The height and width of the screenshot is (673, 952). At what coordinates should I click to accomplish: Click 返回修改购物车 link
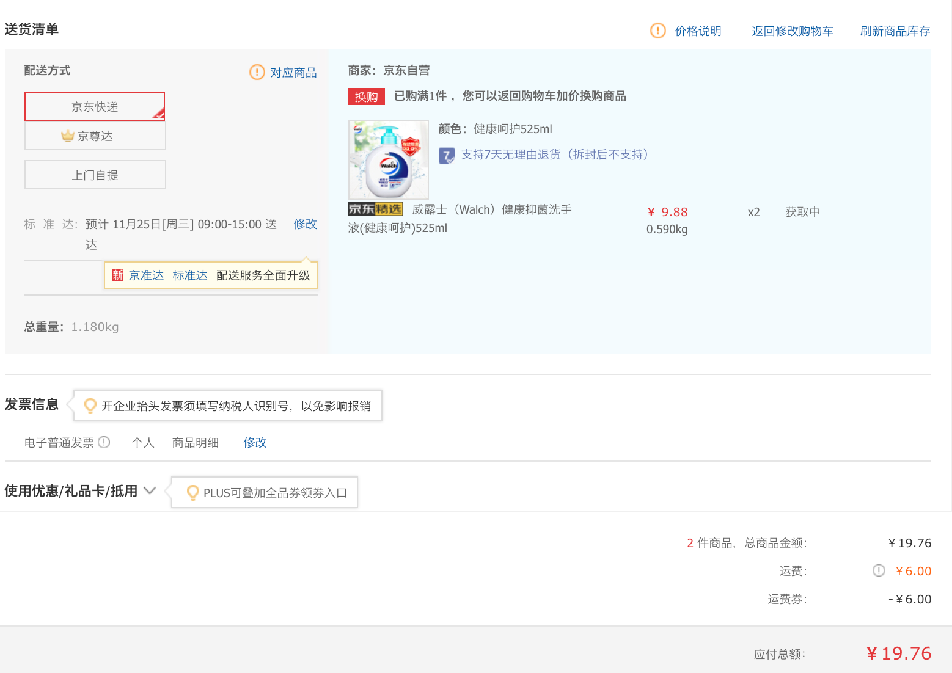(x=793, y=31)
